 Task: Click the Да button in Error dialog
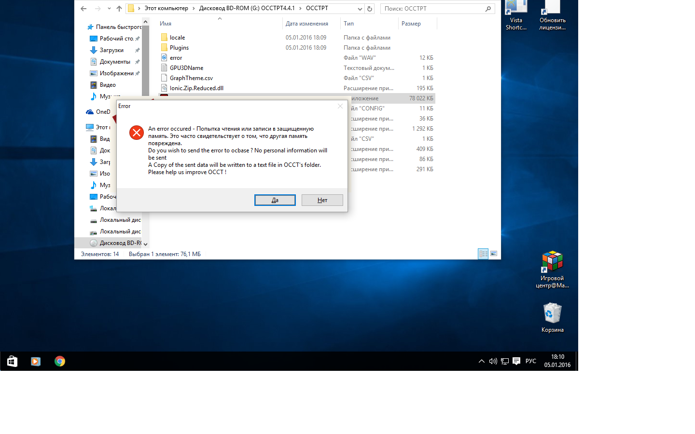(275, 200)
